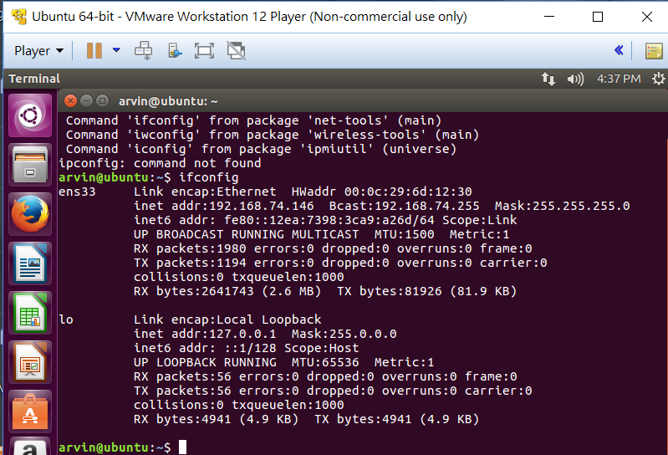
Task: Open Ubuntu network indicator
Action: (548, 79)
